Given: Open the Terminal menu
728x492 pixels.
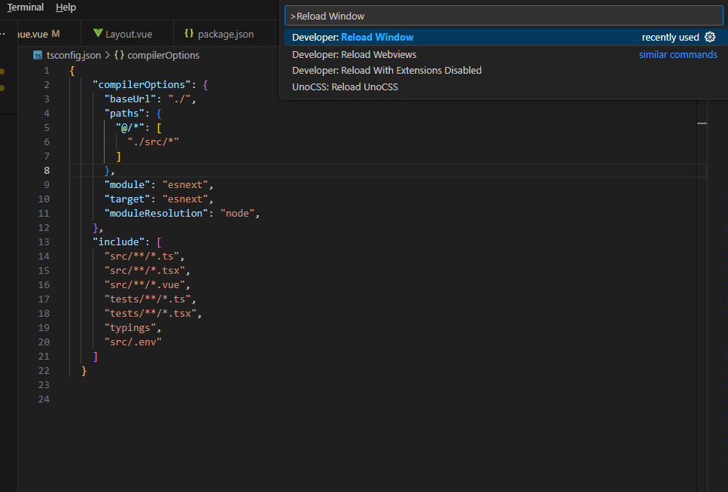Looking at the screenshot, I should tap(24, 7).
